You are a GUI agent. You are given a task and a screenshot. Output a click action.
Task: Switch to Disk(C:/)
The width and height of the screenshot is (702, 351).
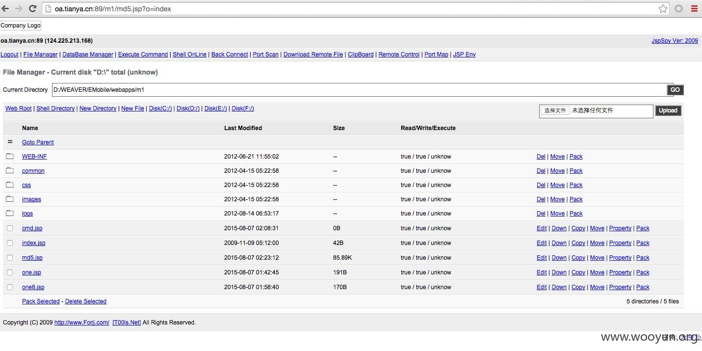(160, 108)
